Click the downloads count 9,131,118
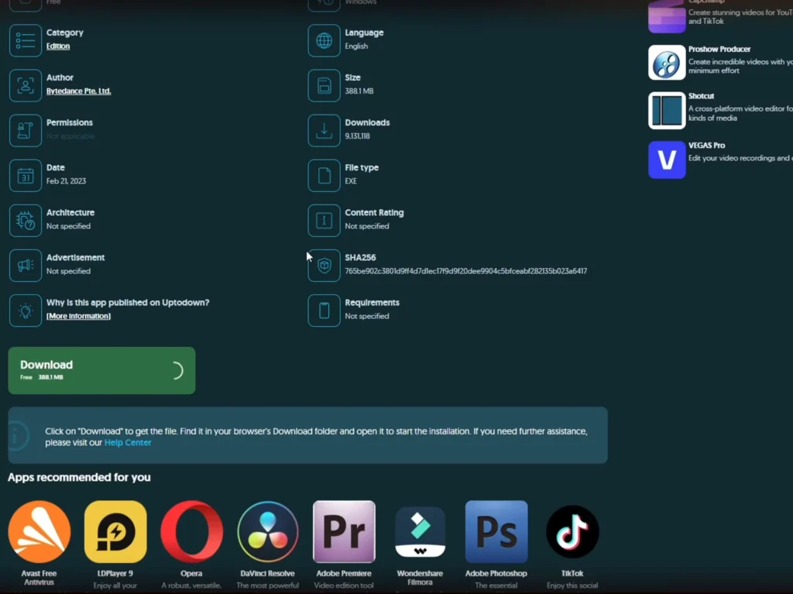The height and width of the screenshot is (594, 793). [x=357, y=136]
